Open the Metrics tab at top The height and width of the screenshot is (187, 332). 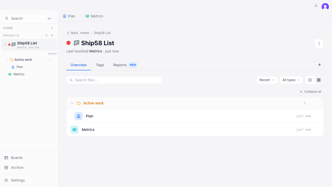tap(94, 16)
